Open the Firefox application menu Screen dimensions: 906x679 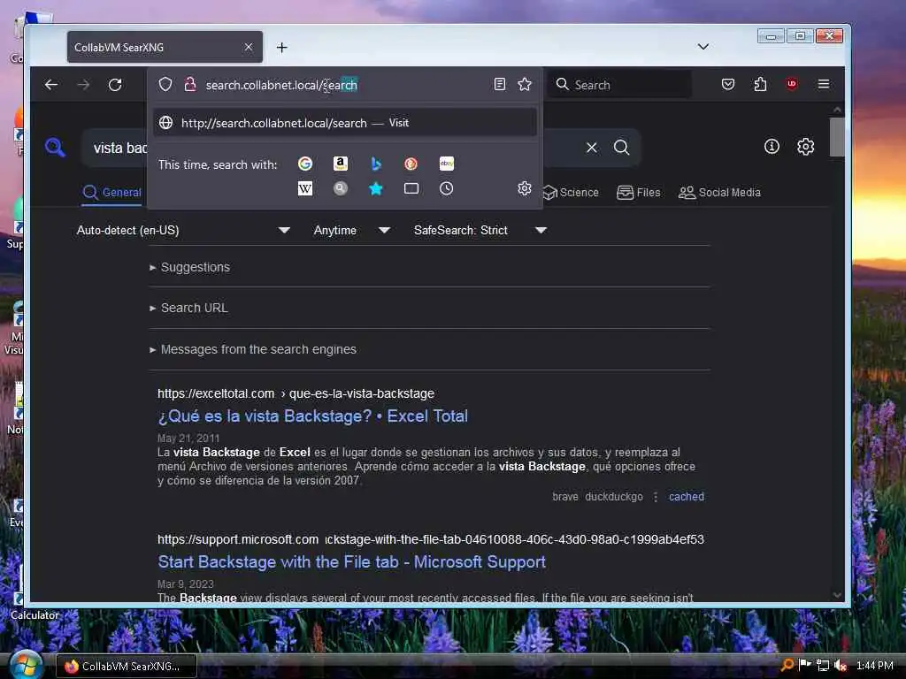(824, 84)
